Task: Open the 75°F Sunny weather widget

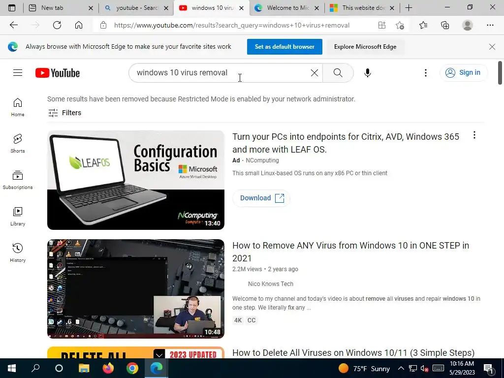Action: (364, 368)
